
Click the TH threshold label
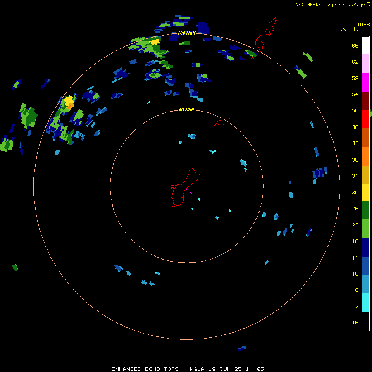pos(355,323)
